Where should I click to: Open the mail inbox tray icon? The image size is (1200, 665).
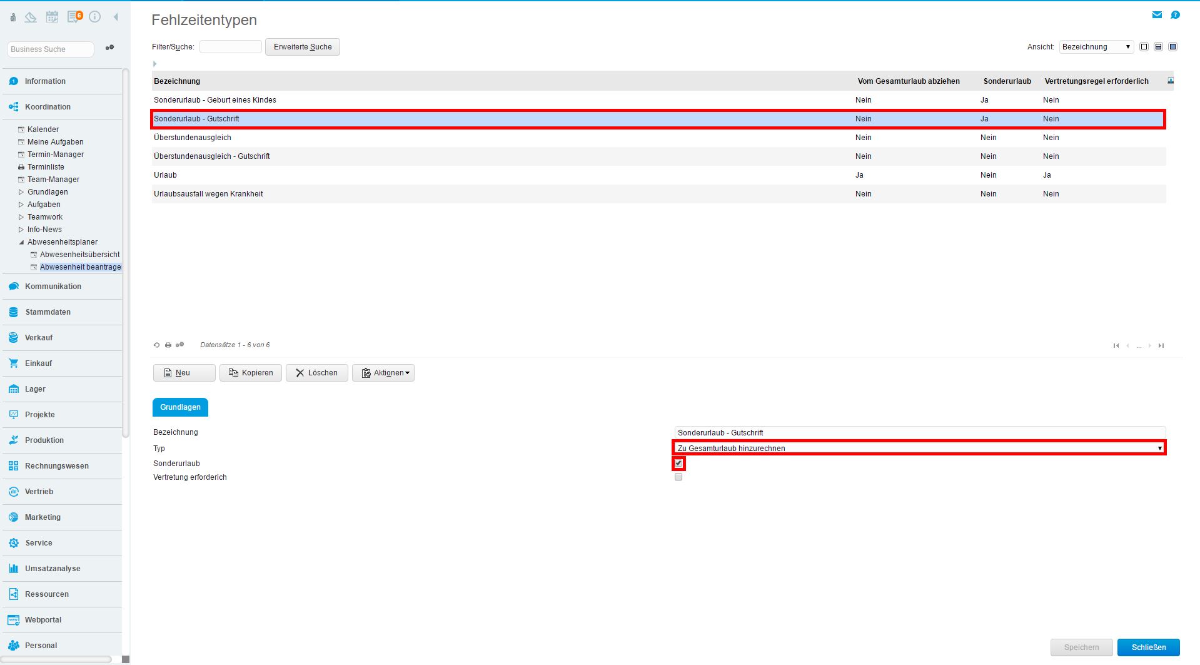31,17
